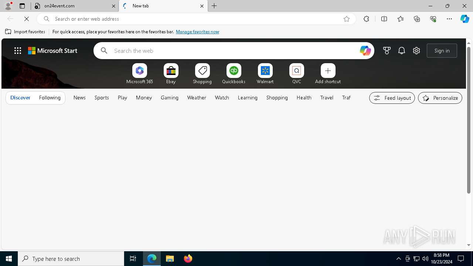Open the Windows Start menu
Viewport: 473px width, 266px height.
click(9, 259)
